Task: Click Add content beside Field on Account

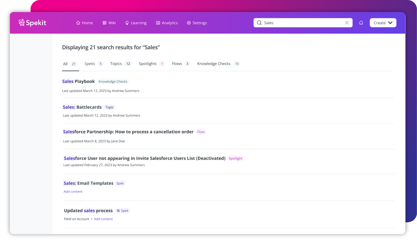Action: point(103,219)
